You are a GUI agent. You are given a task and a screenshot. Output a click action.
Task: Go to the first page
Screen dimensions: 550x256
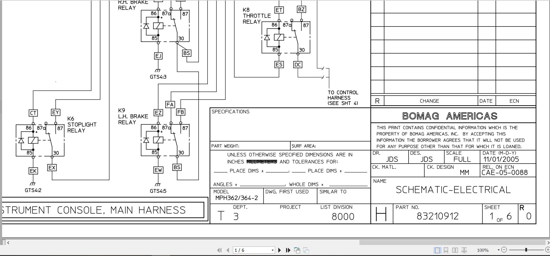219,250
